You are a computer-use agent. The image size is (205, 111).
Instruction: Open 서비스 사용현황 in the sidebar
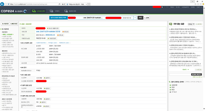coord(8,35)
